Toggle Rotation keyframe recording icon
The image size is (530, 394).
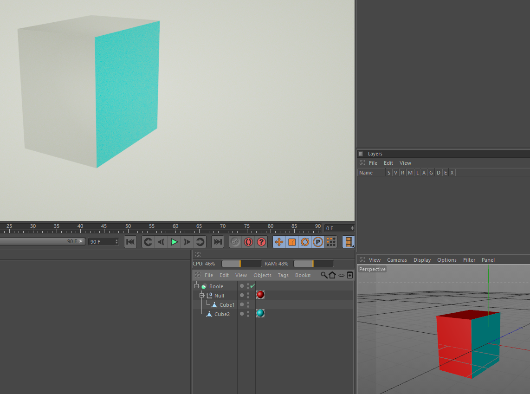(305, 242)
